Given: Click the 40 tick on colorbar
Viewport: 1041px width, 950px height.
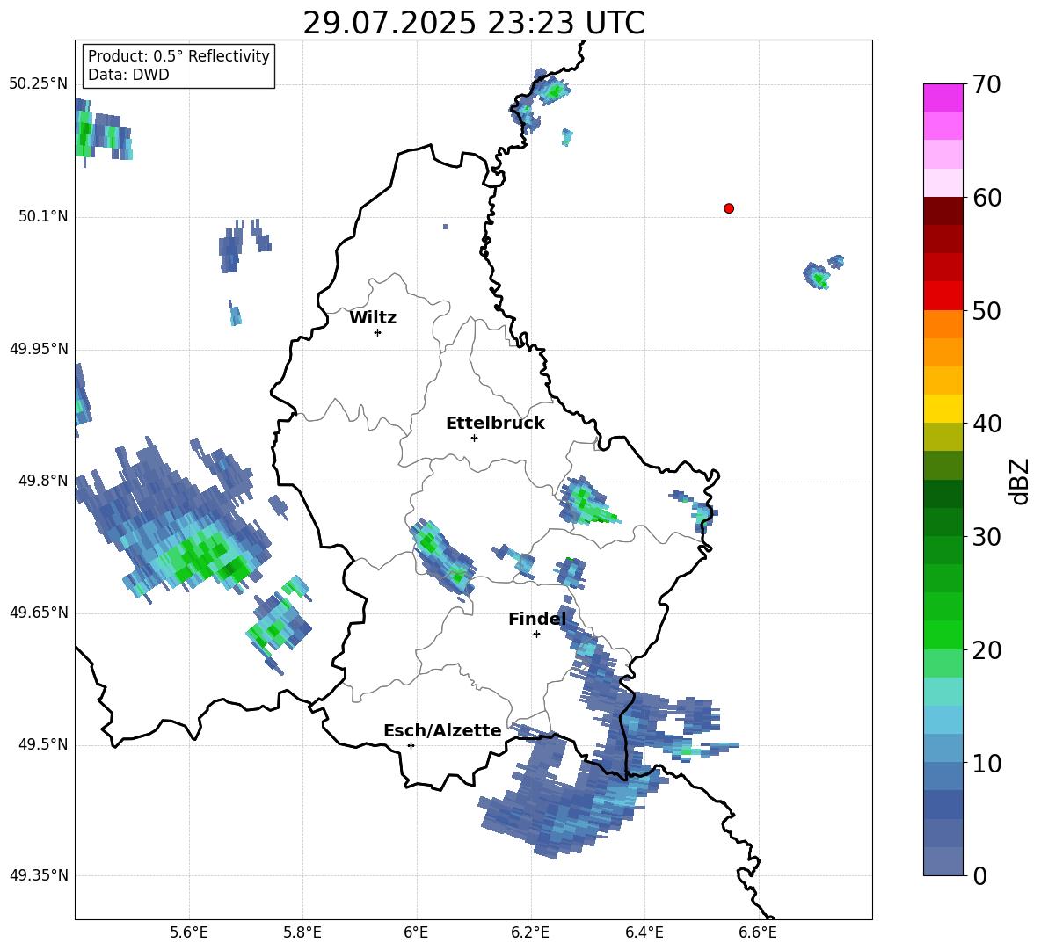Looking at the screenshot, I should click(986, 424).
